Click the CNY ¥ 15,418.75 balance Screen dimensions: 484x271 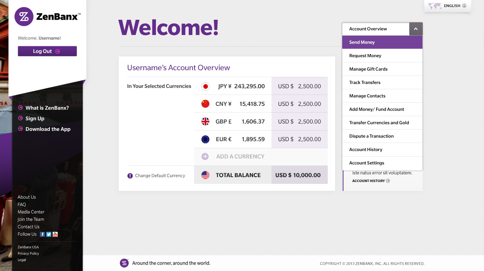coord(240,104)
